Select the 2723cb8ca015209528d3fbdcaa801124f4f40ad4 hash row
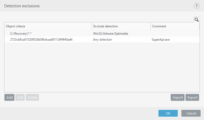 coord(102,40)
